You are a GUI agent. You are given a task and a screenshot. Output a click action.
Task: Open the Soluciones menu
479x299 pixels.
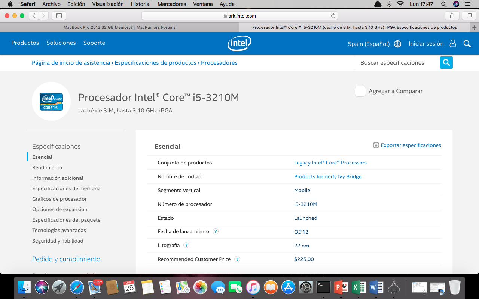pyautogui.click(x=61, y=43)
